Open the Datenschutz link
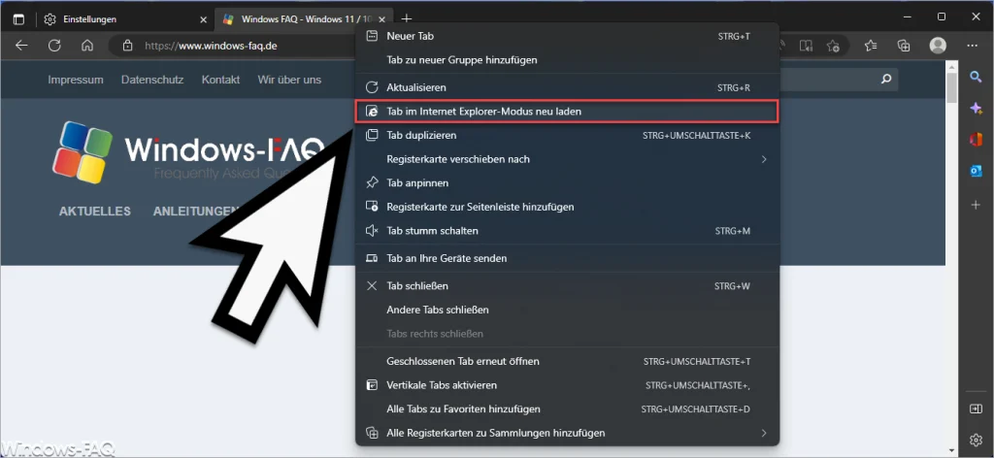 tap(152, 80)
